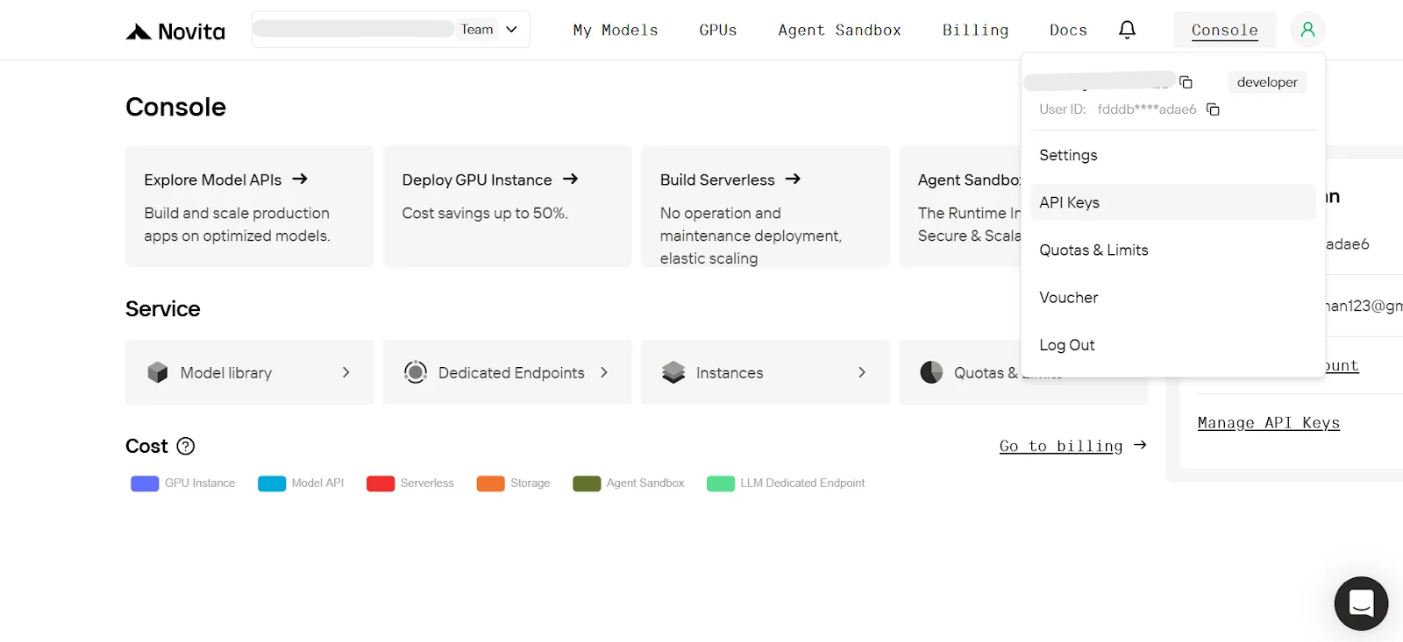Click the Go to billing arrow icon

click(x=1140, y=445)
